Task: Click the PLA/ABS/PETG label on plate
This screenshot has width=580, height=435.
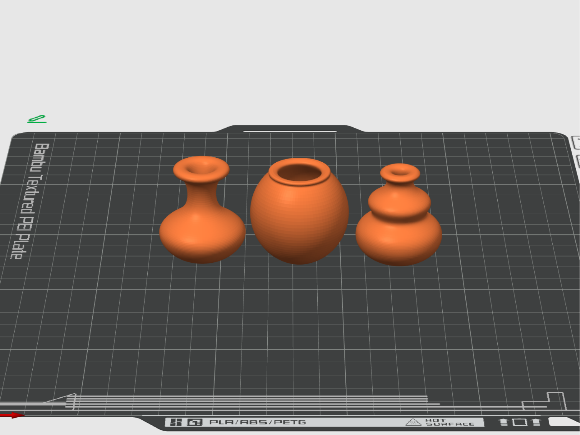Action: pos(258,422)
